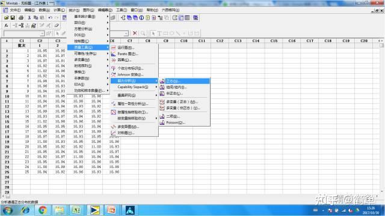Click the C20 column header
385x216 pixels.
364,41
